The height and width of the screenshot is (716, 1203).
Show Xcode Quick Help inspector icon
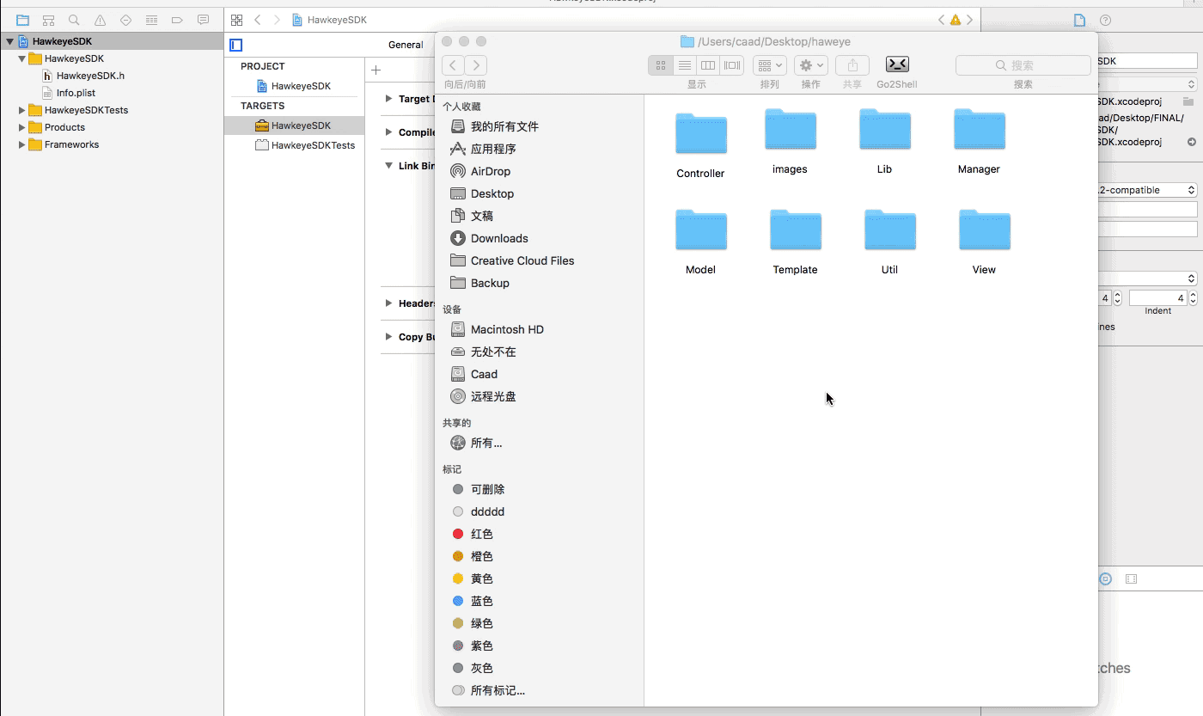[1106, 20]
